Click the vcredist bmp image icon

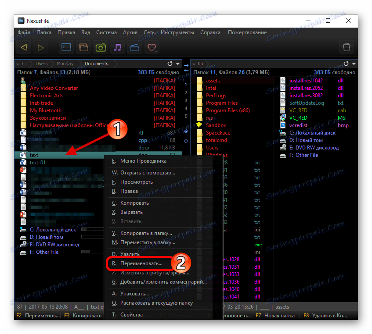point(283,125)
